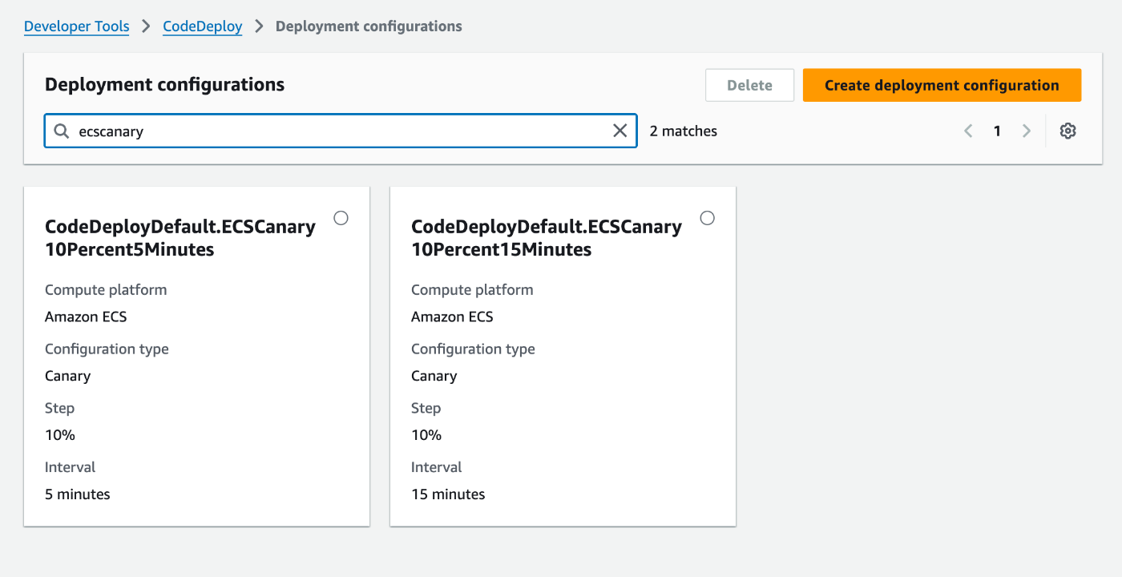Click the Deployment configurations heading
1122x577 pixels.
tap(164, 84)
